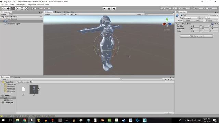The width and height of the screenshot is (219, 123).
Task: Toggle 2D view in Scene toolbar
Action: 64,14
